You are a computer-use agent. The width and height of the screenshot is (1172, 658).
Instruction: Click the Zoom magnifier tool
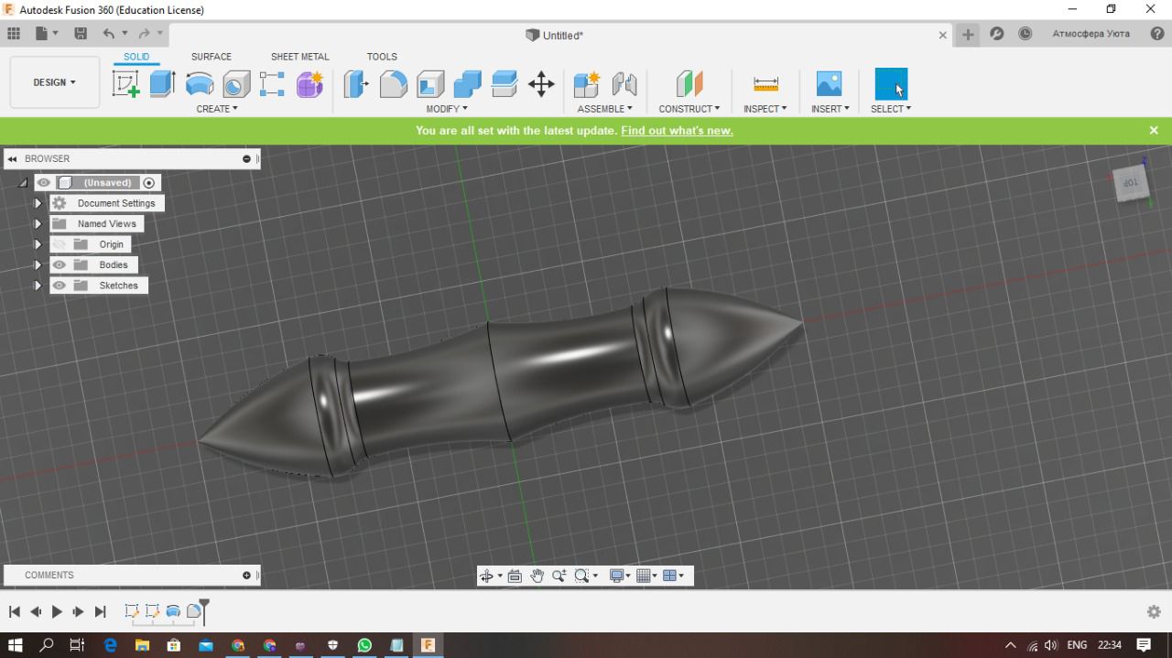tap(559, 576)
